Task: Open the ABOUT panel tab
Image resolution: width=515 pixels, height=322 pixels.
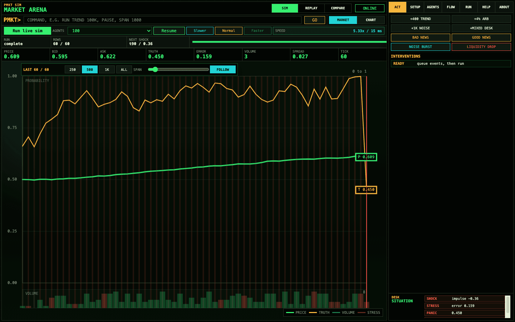Action: [x=504, y=7]
